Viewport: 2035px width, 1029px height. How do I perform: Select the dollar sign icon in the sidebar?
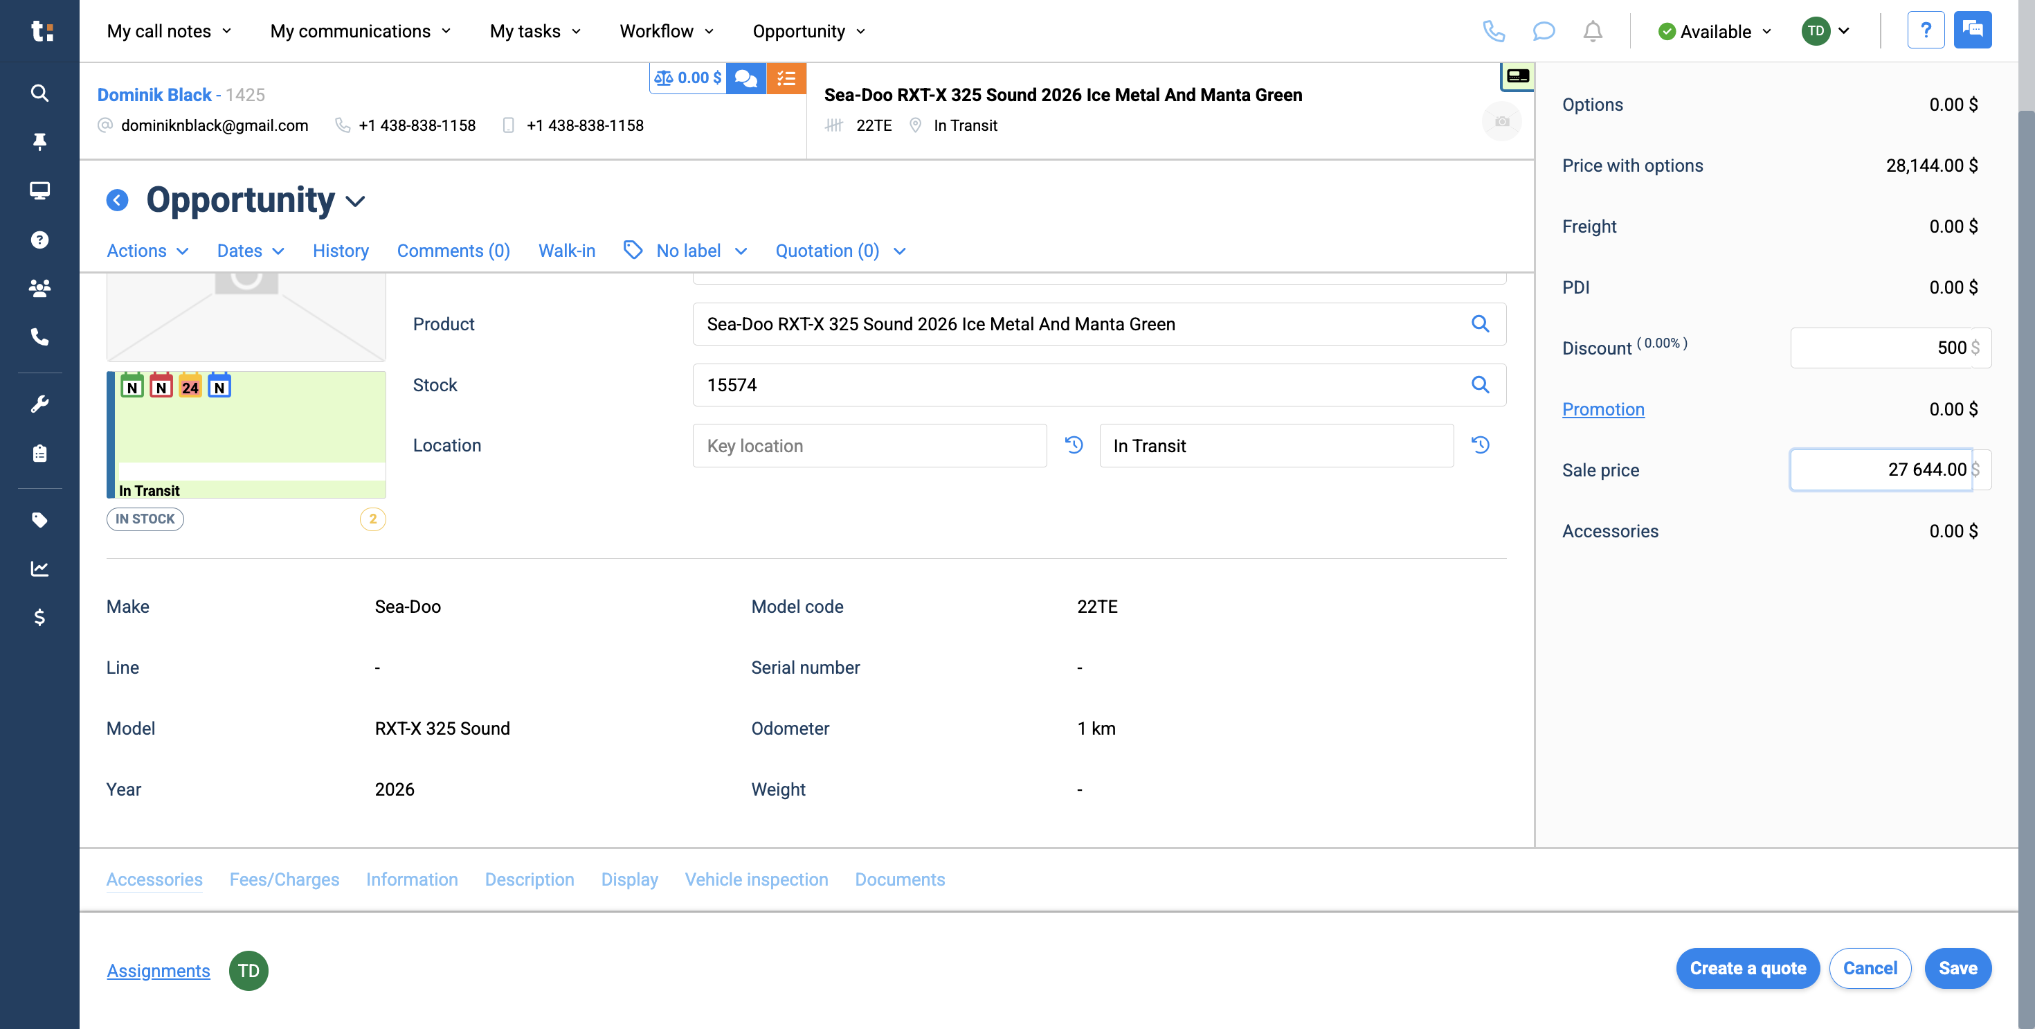[39, 617]
